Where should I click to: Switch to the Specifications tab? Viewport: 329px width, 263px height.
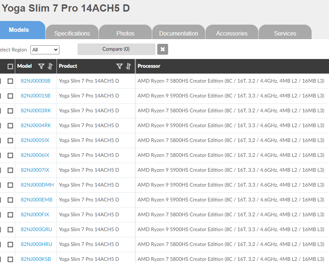[x=72, y=33]
